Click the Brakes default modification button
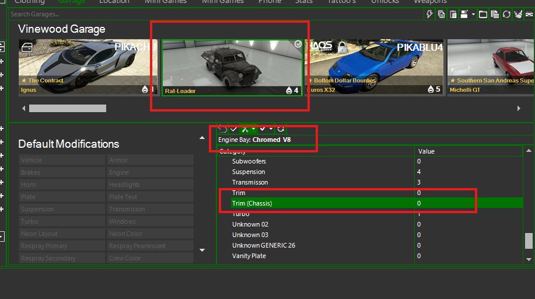This screenshot has width=535, height=299. 62,172
